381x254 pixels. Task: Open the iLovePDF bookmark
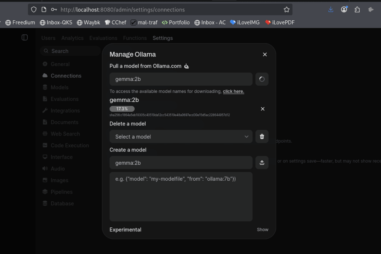click(280, 23)
